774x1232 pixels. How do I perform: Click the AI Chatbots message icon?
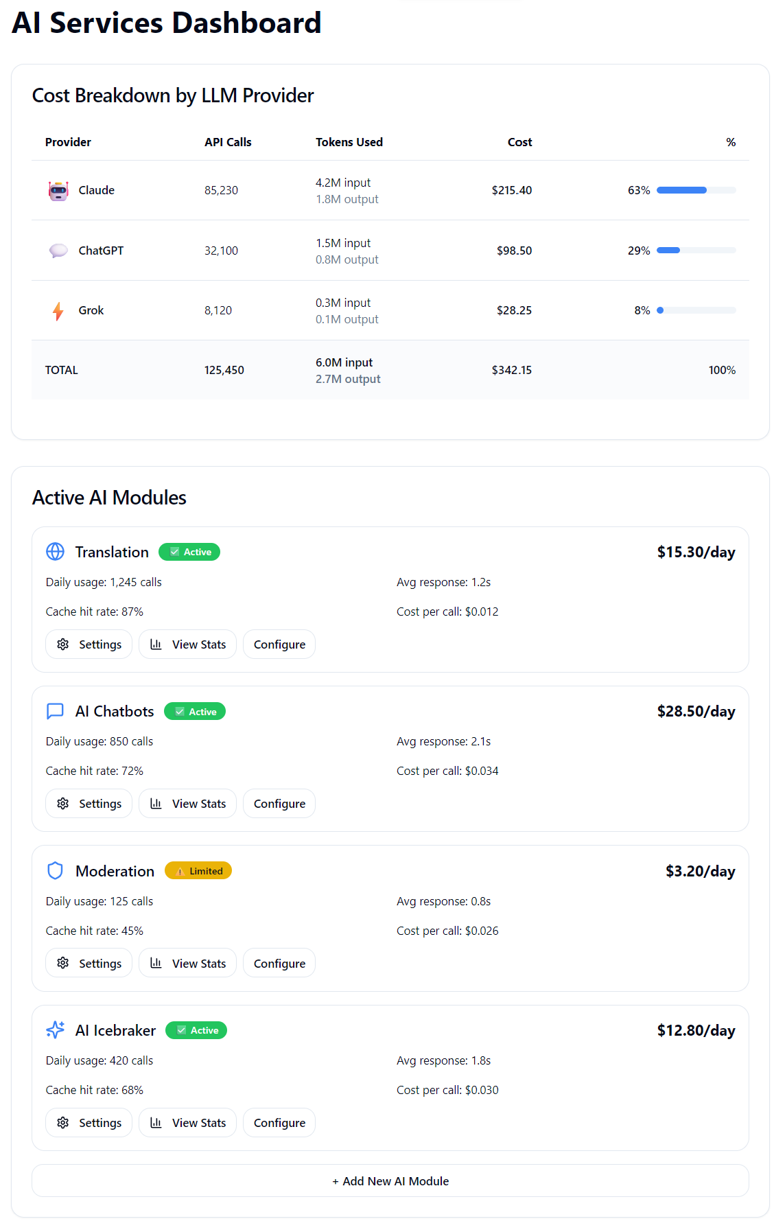click(55, 712)
